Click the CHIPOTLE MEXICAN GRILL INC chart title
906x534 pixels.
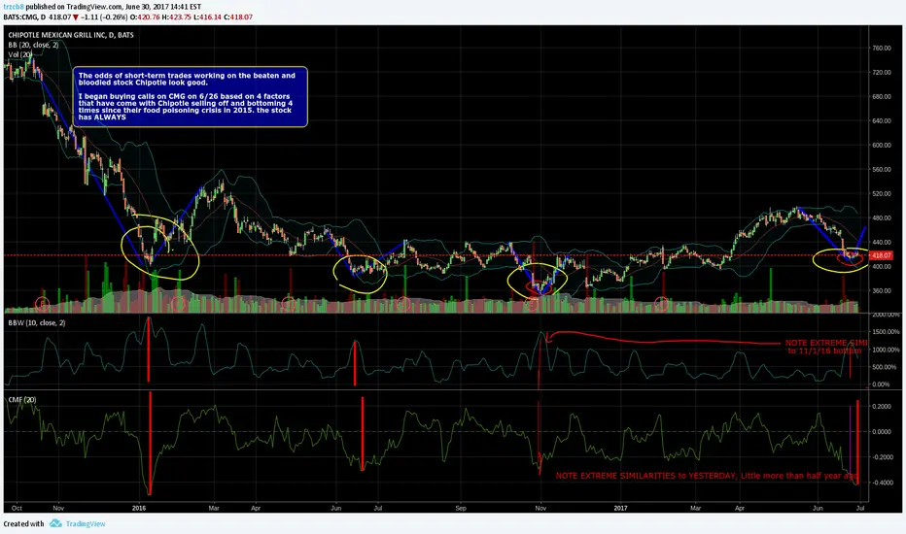point(71,35)
